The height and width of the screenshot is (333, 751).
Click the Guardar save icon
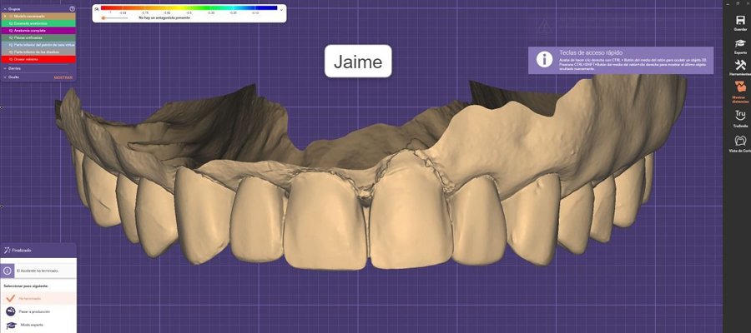[x=739, y=18]
